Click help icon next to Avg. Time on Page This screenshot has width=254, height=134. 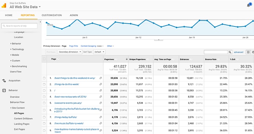click(x=173, y=59)
